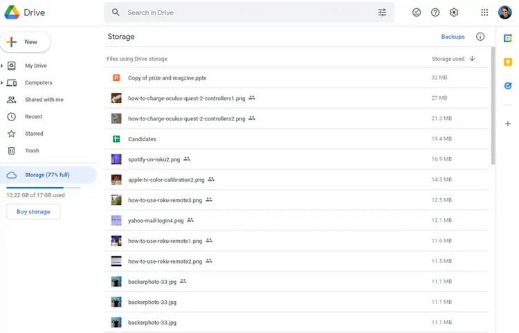Click the 19.4 MB storage value
Screen dimensions: 519x333
click(x=441, y=138)
